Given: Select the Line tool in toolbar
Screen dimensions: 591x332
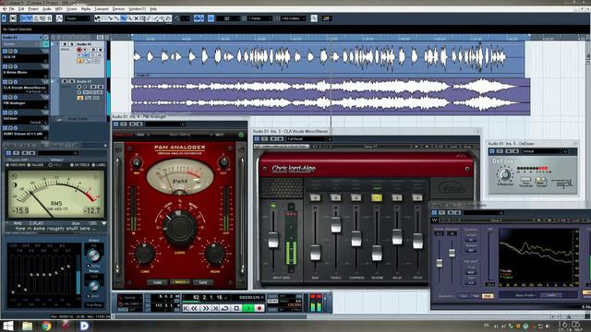Looking at the screenshot, I should [156, 18].
